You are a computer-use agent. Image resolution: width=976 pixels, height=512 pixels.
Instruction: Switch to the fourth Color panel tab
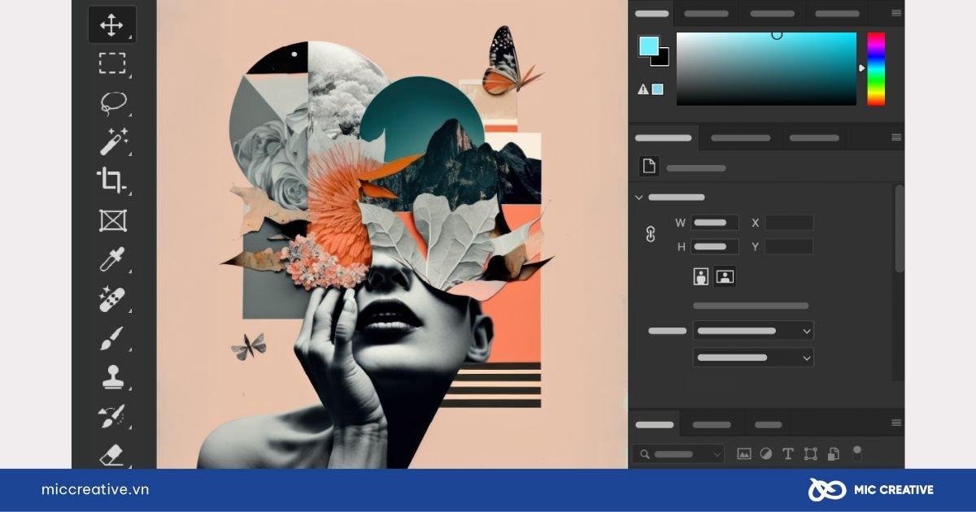[838, 13]
